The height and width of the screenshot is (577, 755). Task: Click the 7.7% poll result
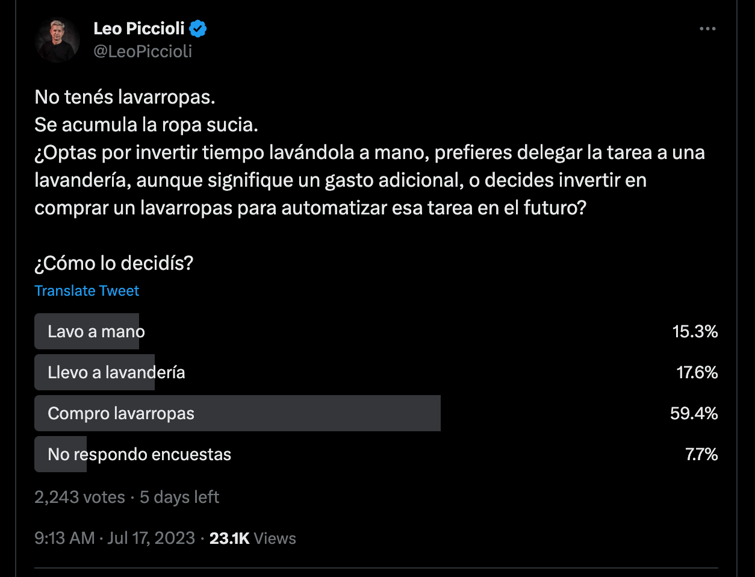click(701, 454)
